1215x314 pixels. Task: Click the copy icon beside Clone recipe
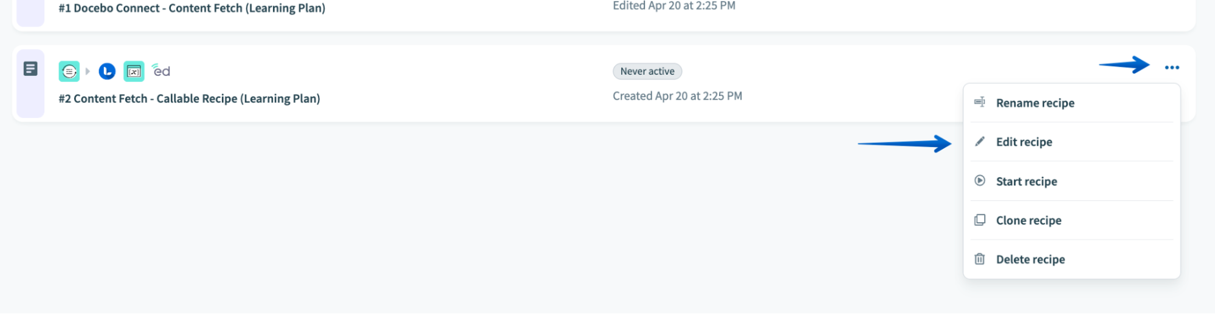pos(980,220)
